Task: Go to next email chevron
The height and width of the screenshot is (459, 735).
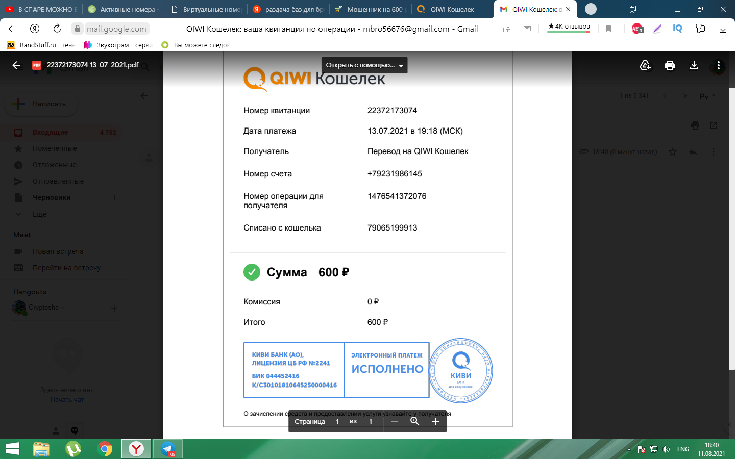Action: (x=685, y=96)
